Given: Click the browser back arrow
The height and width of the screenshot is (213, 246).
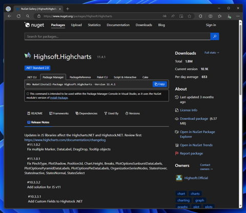Looking at the screenshot, I should click(x=10, y=16).
